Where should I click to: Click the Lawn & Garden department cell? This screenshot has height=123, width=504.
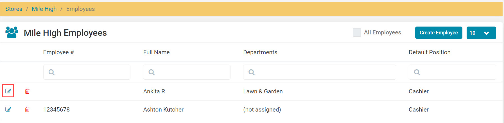(263, 91)
